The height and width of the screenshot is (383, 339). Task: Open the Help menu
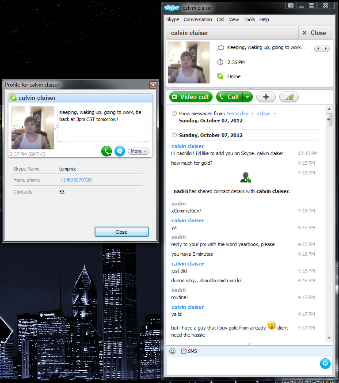[x=264, y=19]
